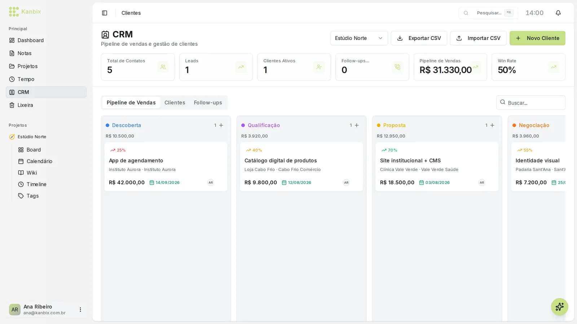Open the project Tags
577x324 pixels.
[x=50, y=196]
